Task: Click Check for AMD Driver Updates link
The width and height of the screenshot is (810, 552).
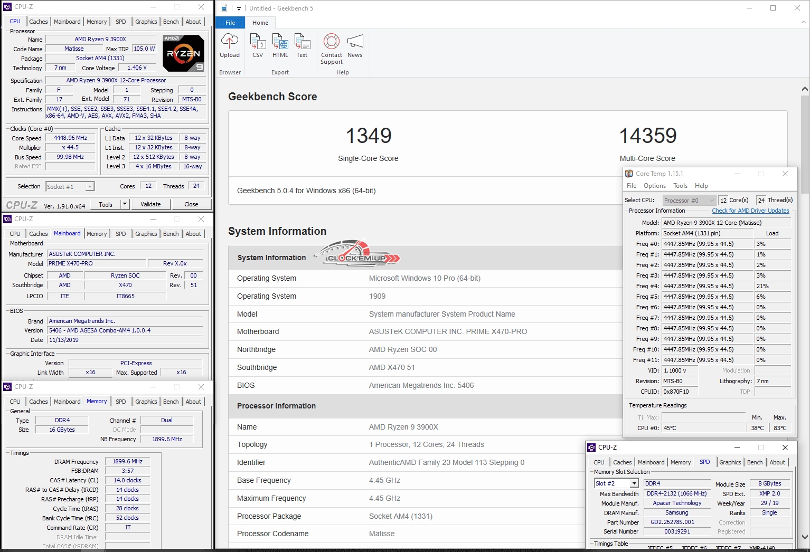Action: coord(750,211)
